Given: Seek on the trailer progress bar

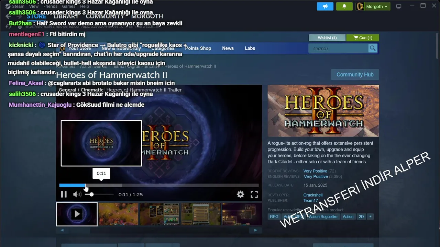Looking at the screenshot, I should click(x=159, y=185).
